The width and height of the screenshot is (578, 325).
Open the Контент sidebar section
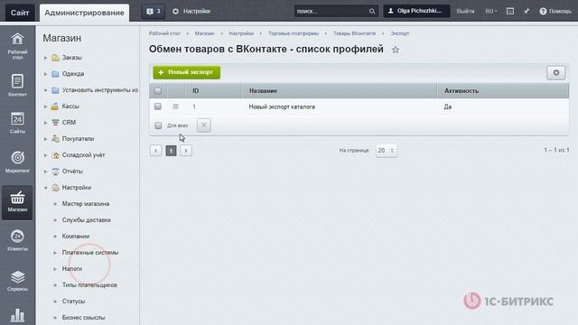pyautogui.click(x=17, y=85)
